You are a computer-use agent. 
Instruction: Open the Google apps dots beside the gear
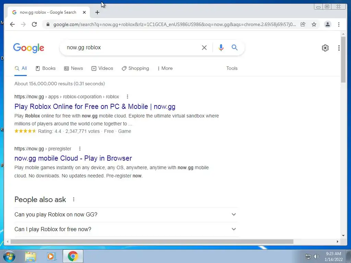[339, 48]
